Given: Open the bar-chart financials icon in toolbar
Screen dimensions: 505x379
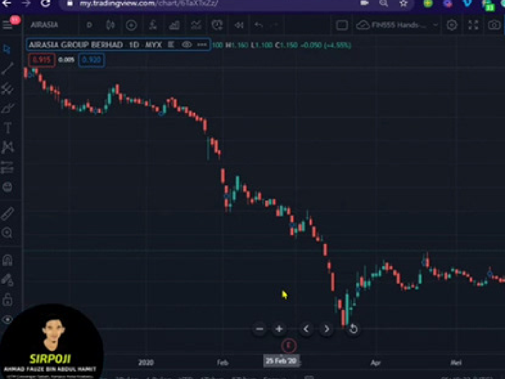Looking at the screenshot, I should pos(174,25).
